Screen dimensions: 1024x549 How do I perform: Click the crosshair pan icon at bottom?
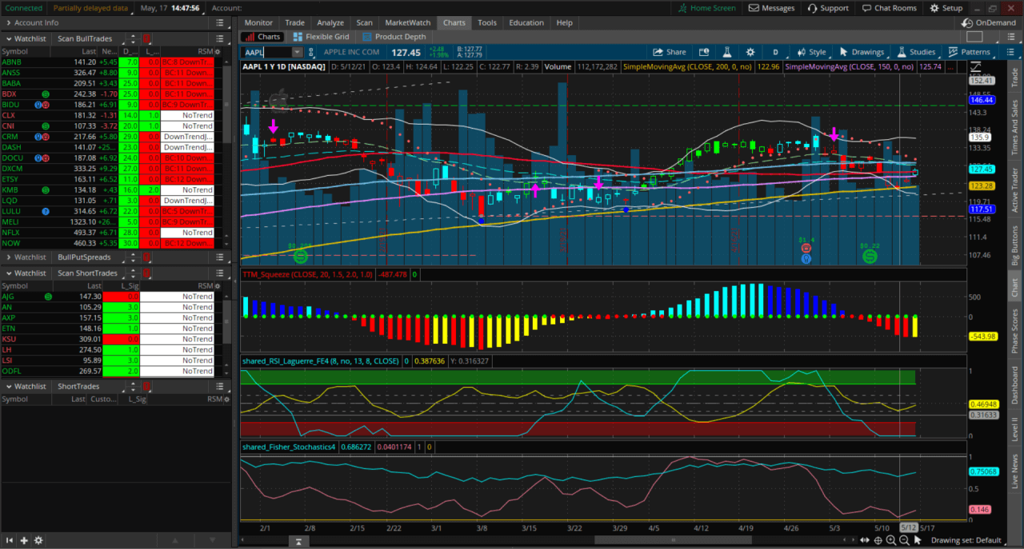tap(878, 540)
